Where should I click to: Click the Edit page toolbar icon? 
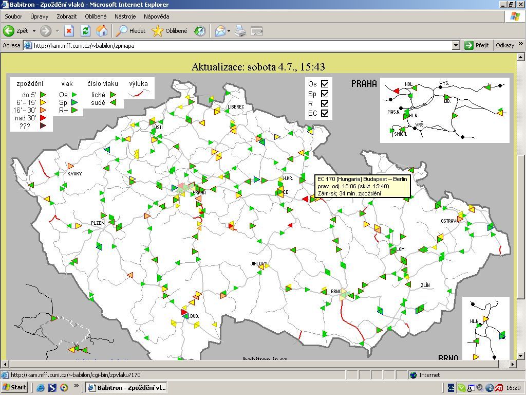257,31
